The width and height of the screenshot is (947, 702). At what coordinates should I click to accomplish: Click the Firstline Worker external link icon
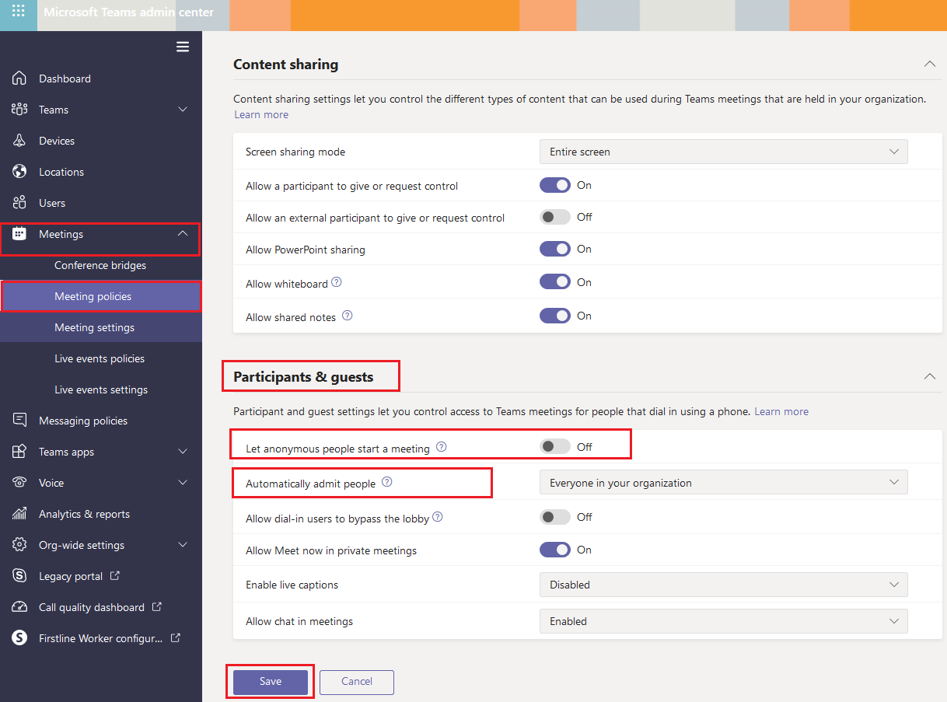[x=175, y=637]
